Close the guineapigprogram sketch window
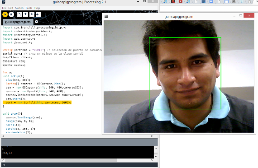 [x=249, y=16]
